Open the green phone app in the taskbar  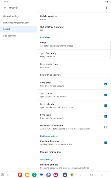[34, 175]
